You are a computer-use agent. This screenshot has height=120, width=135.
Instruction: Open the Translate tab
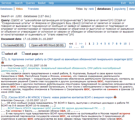click(x=33, y=9)
